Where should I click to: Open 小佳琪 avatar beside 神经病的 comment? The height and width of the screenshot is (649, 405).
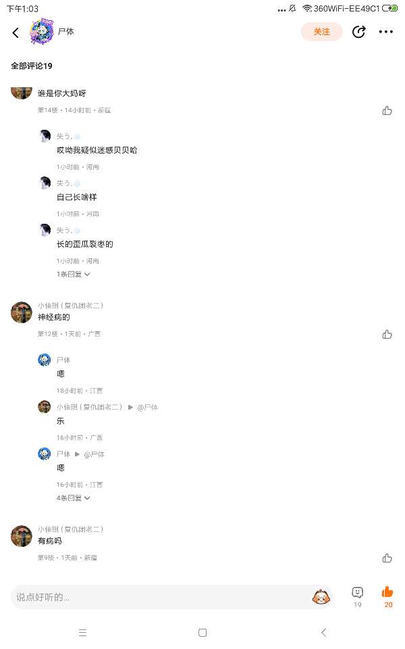click(x=22, y=312)
